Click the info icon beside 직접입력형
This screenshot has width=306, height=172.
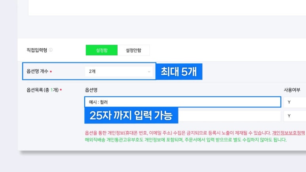(51, 50)
